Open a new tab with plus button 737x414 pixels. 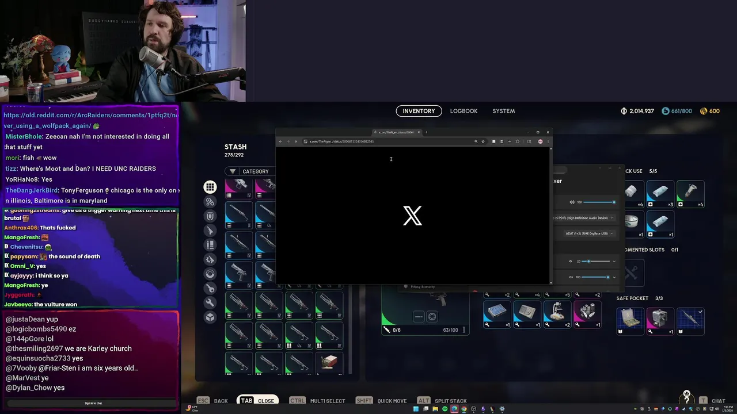click(x=426, y=132)
